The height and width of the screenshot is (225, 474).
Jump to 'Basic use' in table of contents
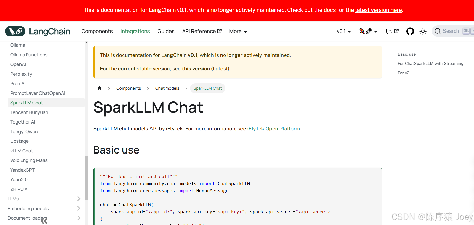(x=407, y=54)
